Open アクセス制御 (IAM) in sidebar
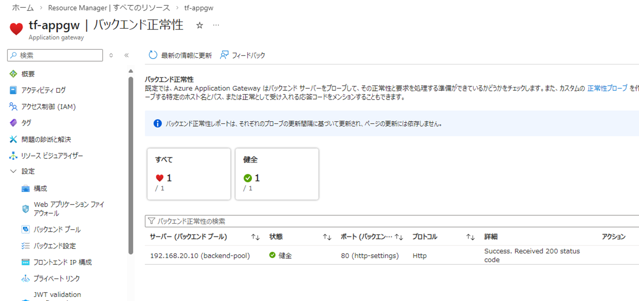Screen dimensions: 639x301 coord(48,107)
